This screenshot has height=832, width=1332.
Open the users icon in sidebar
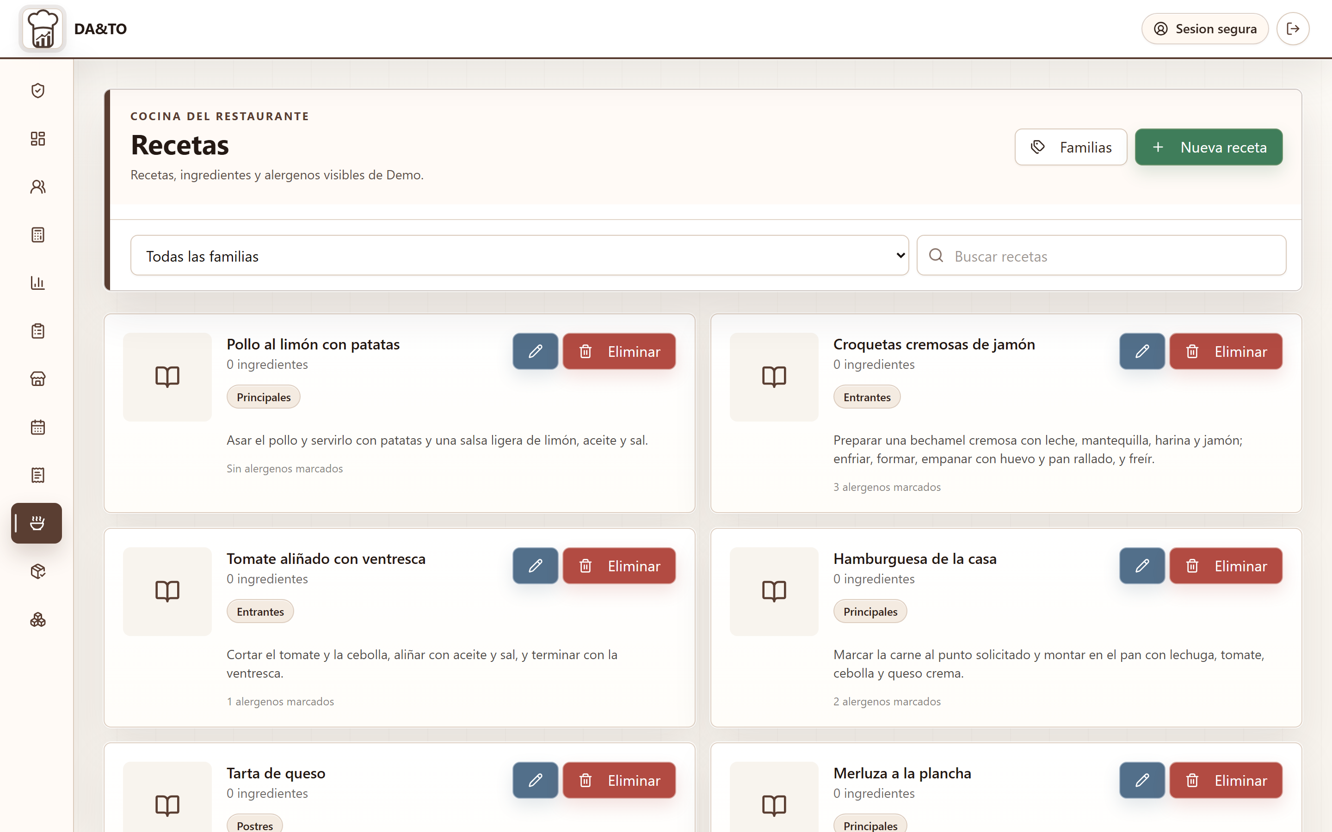[x=37, y=187]
